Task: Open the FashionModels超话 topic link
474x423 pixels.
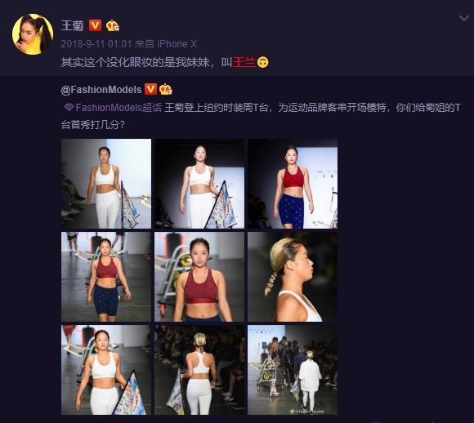Action: coord(118,108)
